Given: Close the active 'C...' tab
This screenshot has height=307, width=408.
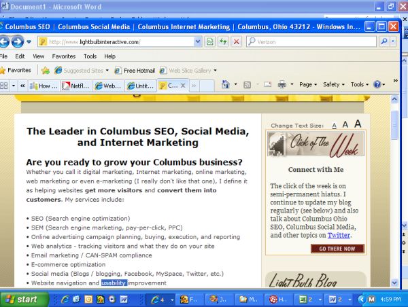Looking at the screenshot, I should [x=183, y=86].
